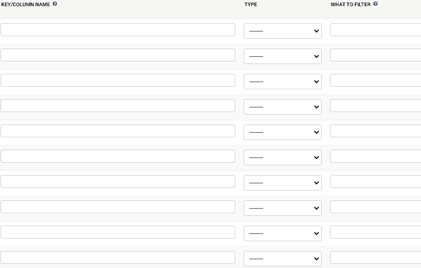Click help icon beside WHAT TO FILTER header
This screenshot has height=268, width=421.
click(x=375, y=4)
